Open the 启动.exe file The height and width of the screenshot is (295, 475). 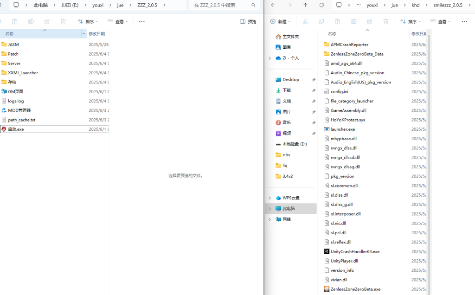(x=16, y=129)
